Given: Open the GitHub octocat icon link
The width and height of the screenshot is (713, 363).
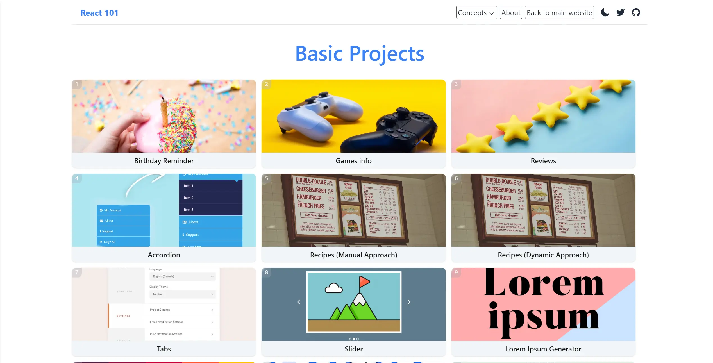Looking at the screenshot, I should 636,12.
